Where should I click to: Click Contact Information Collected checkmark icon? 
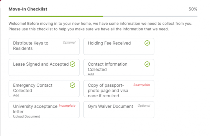tap(147, 64)
